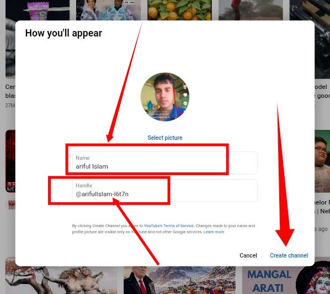
Task: Open the tree sculpture video thumbnail
Action: point(61,280)
